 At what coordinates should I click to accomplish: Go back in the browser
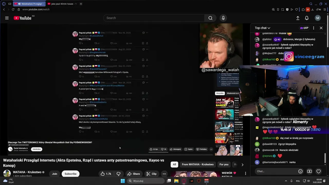(4, 10)
